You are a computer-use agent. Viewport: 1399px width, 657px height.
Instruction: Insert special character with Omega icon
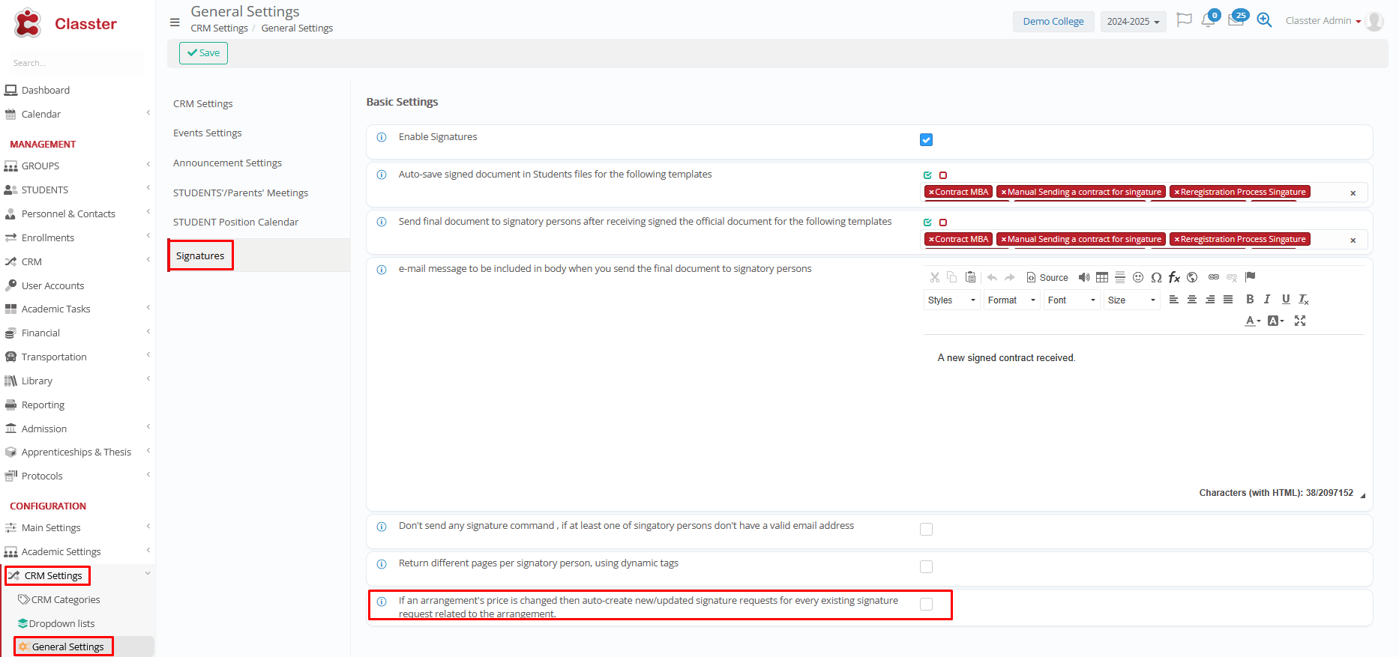tap(1156, 277)
